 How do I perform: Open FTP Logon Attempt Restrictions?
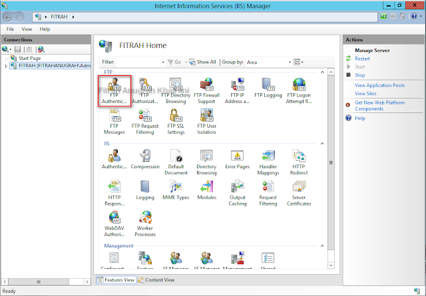tap(299, 90)
